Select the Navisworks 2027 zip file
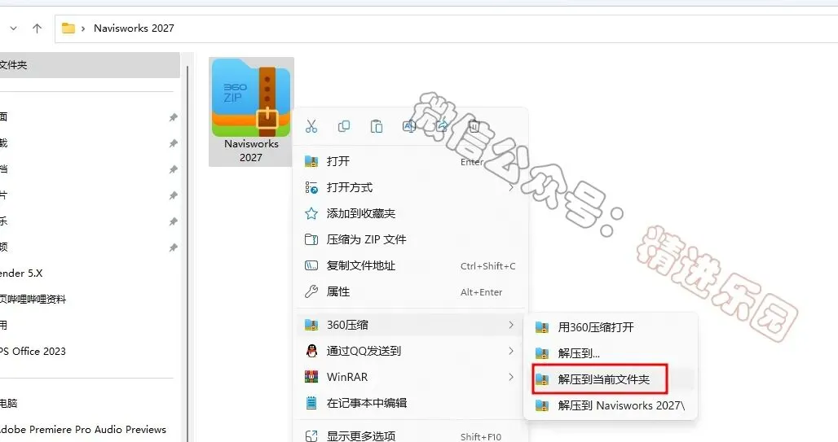This screenshot has width=838, height=442. 251,112
